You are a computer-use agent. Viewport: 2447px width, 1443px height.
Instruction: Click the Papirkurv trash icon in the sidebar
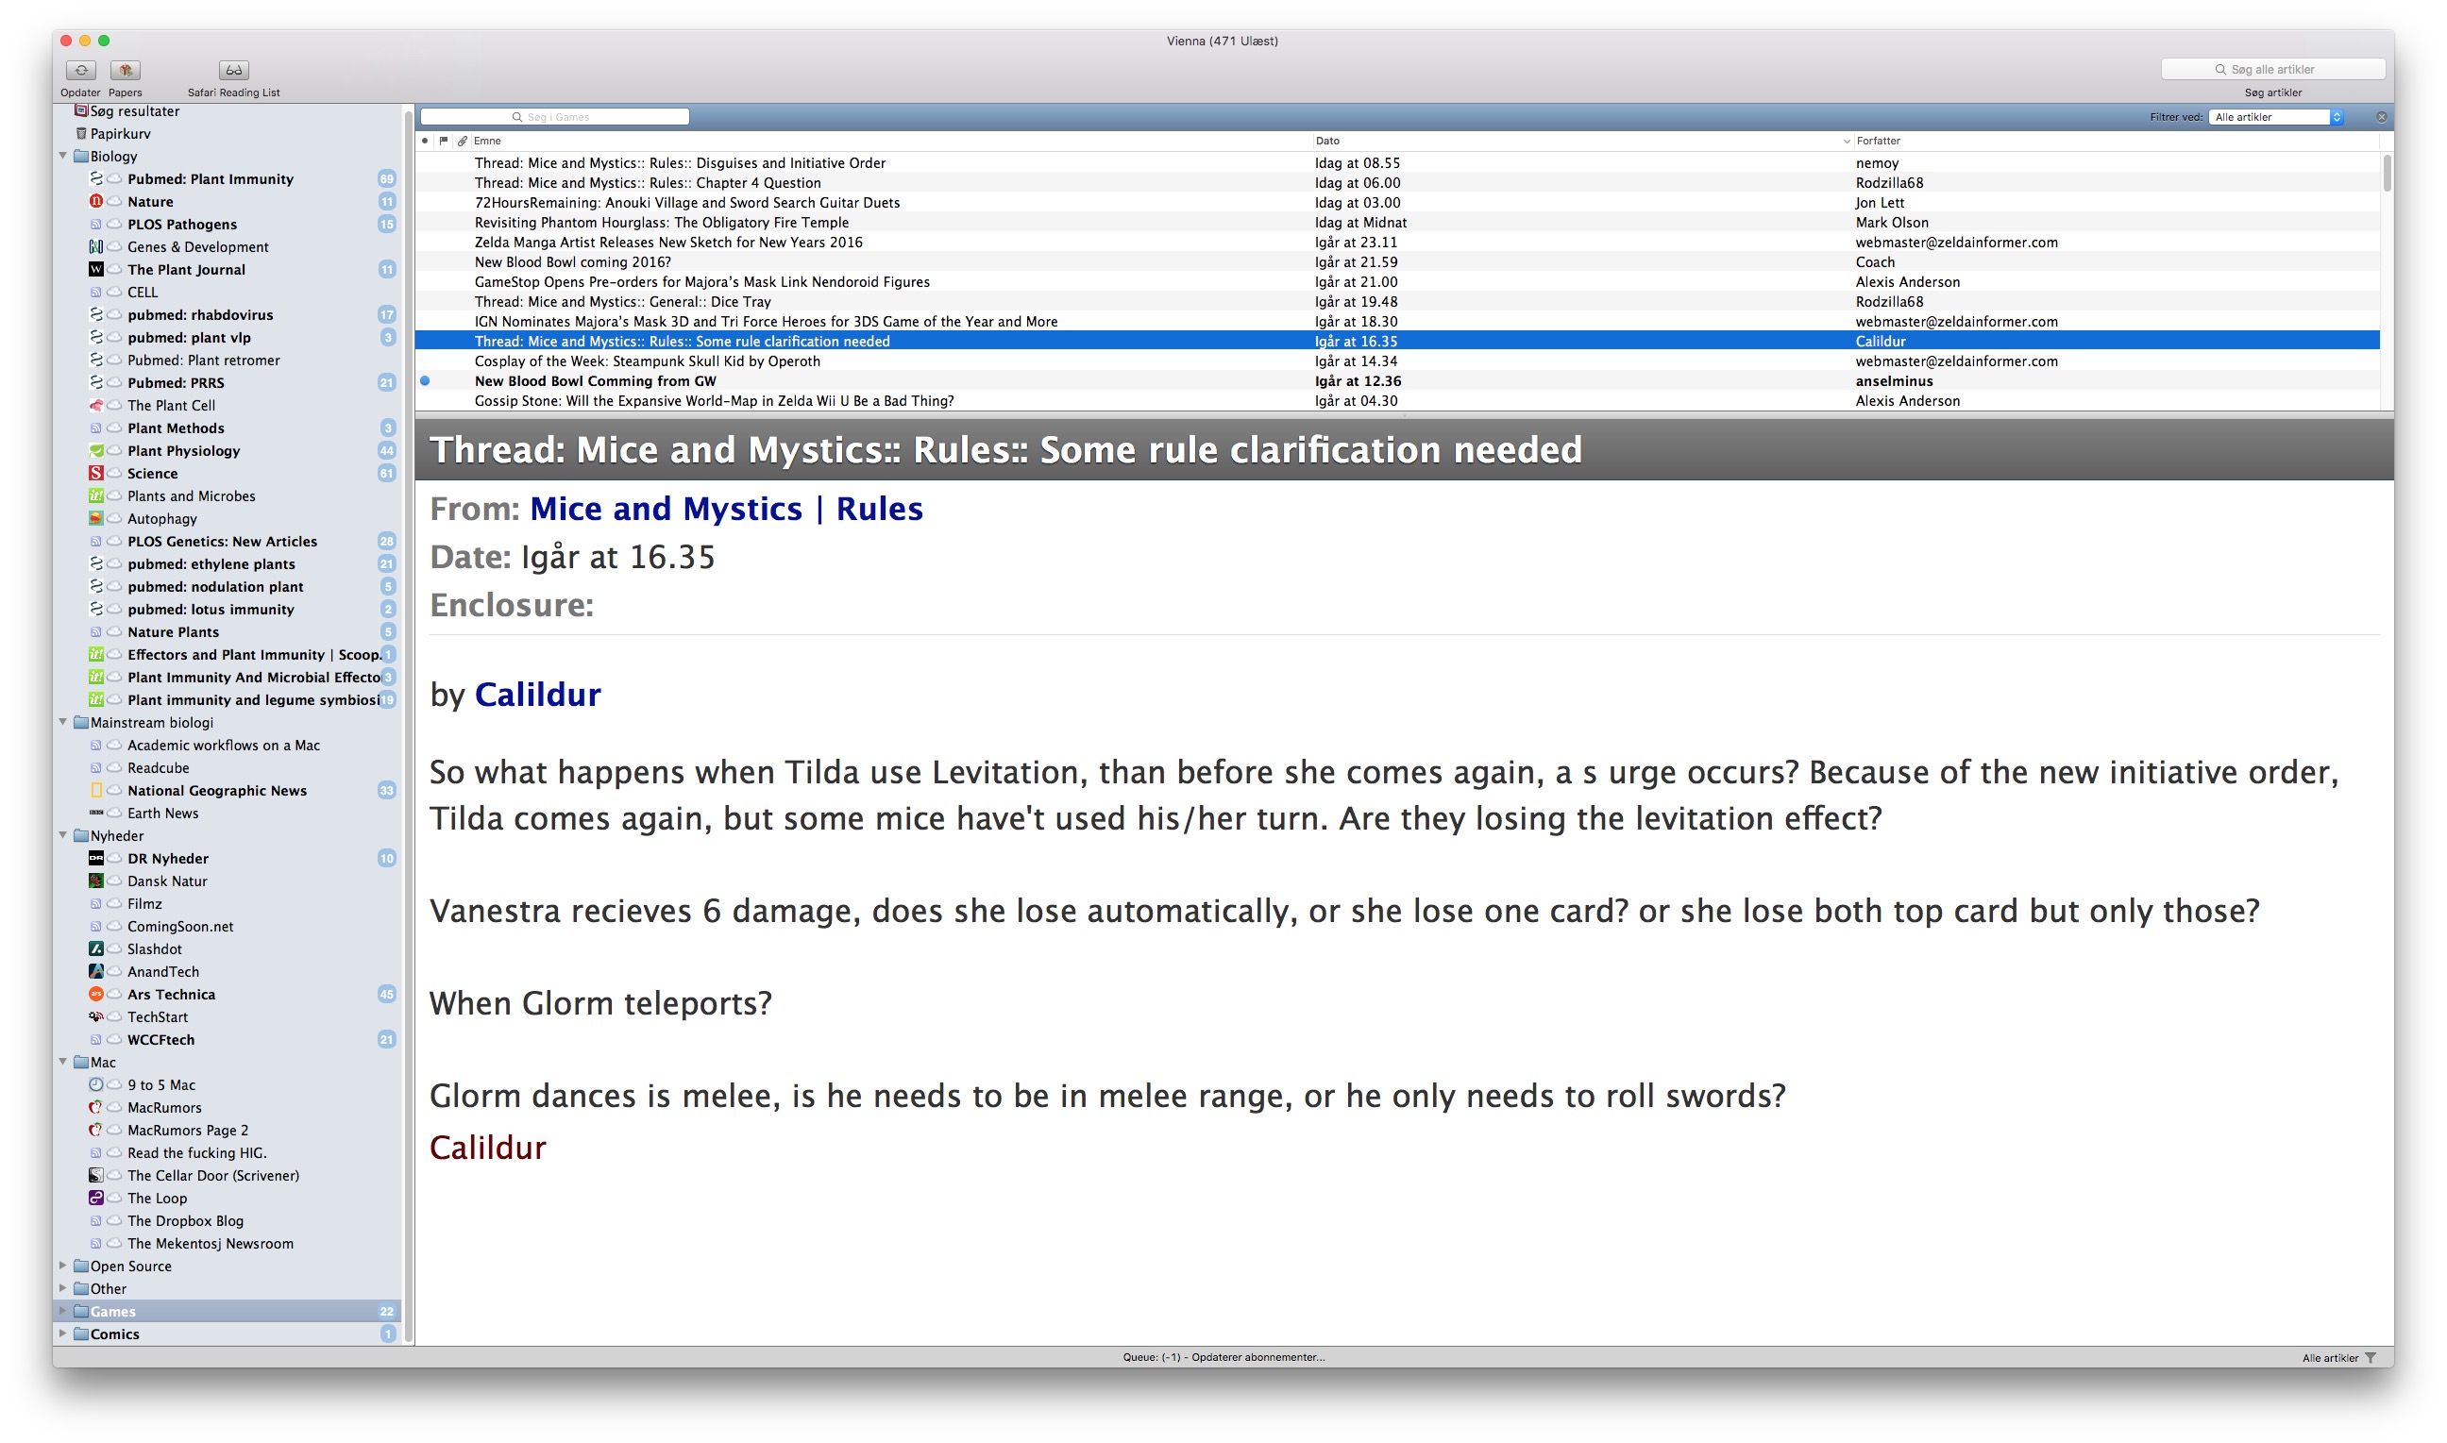[82, 133]
